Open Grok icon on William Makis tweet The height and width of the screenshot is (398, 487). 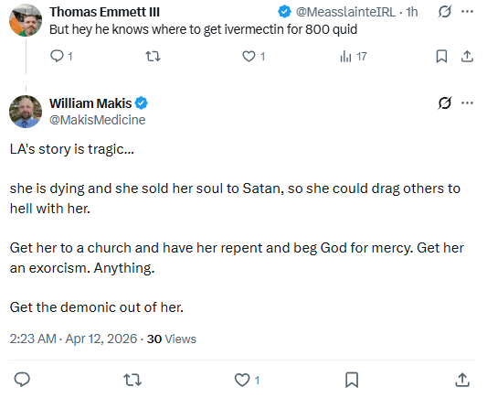445,102
